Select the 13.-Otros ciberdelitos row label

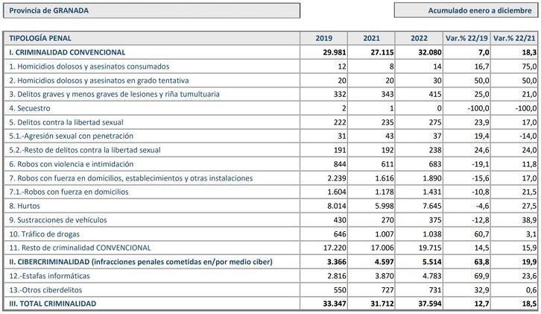[45, 289]
